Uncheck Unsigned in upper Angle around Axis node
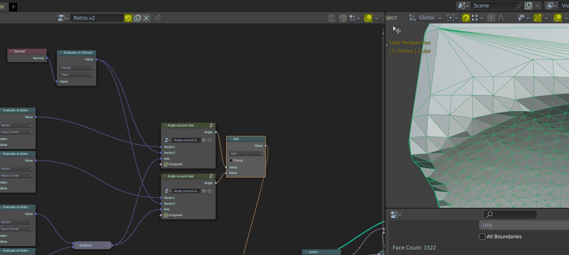 pyautogui.click(x=166, y=164)
